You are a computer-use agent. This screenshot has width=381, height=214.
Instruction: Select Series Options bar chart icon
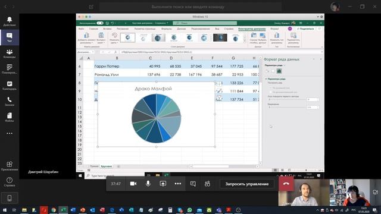pyautogui.click(x=279, y=71)
